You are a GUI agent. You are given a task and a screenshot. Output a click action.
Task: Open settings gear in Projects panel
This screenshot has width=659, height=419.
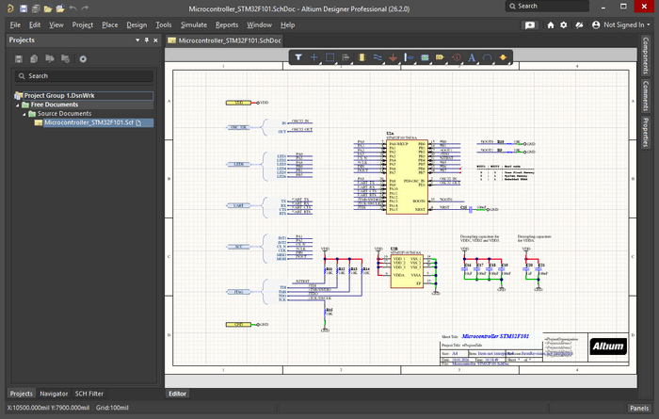[x=83, y=58]
